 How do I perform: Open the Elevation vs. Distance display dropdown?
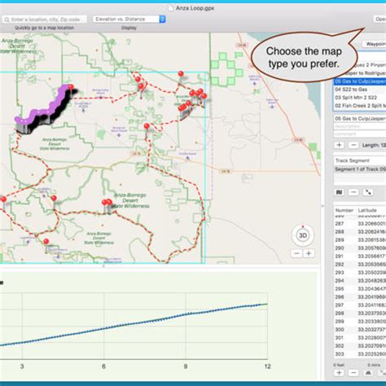129,19
